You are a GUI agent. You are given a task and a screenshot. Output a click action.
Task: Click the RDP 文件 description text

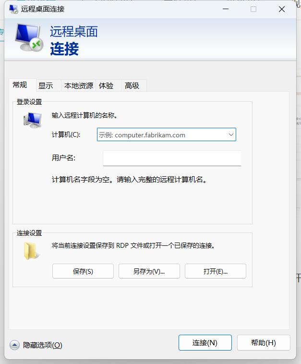(x=133, y=245)
